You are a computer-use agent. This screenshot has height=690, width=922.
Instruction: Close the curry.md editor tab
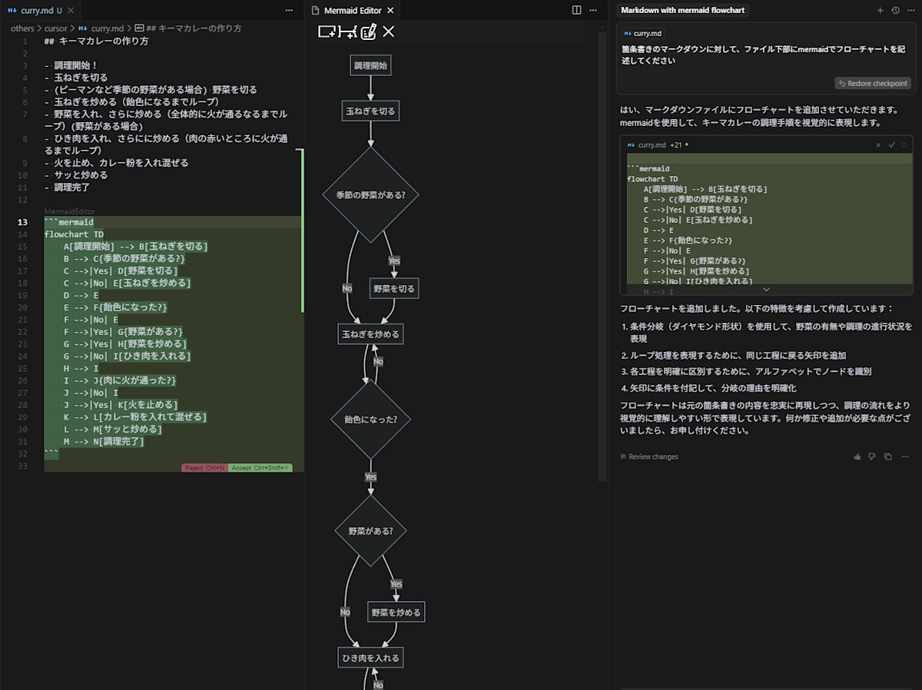pyautogui.click(x=71, y=11)
